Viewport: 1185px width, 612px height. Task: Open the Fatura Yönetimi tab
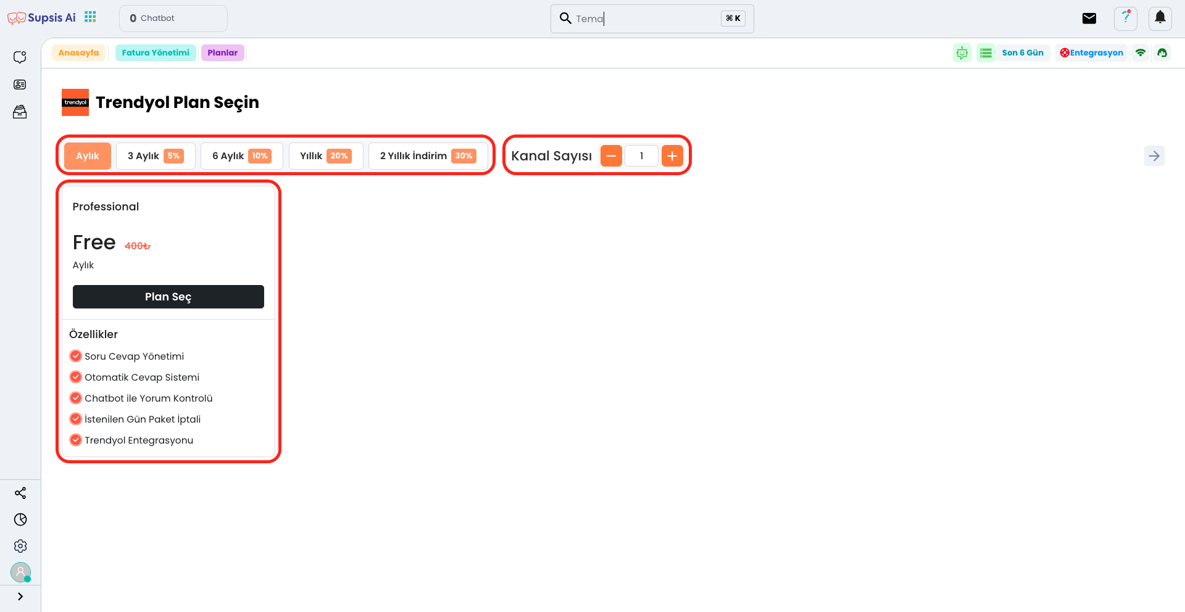pyautogui.click(x=156, y=52)
